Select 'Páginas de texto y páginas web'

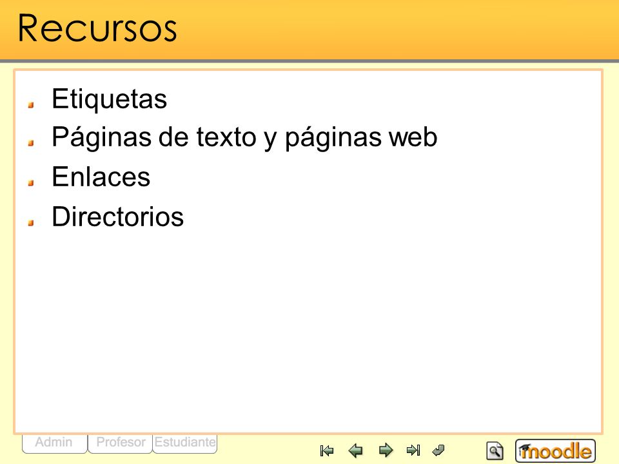(244, 138)
